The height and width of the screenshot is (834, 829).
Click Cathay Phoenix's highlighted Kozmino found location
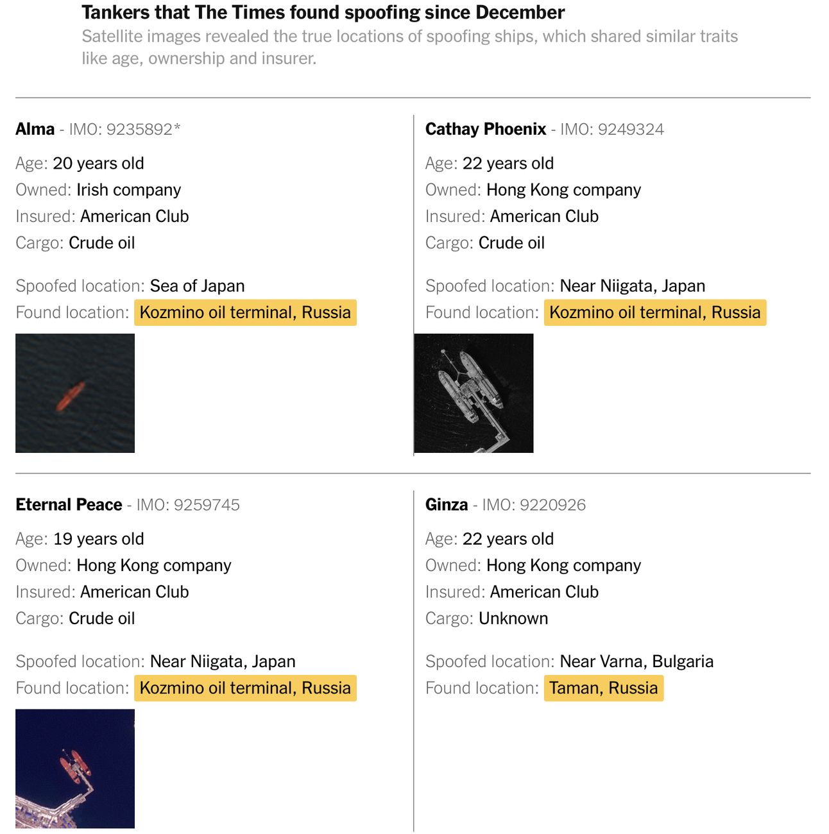[x=655, y=312]
